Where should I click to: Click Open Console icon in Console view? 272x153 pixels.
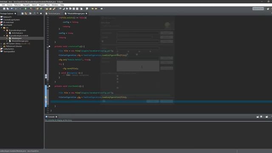266,117
